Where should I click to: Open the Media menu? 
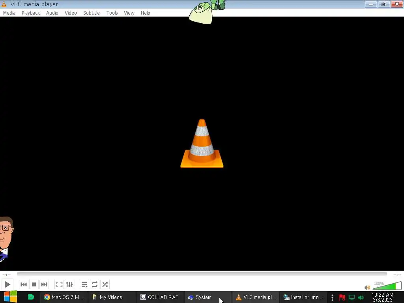pos(9,13)
